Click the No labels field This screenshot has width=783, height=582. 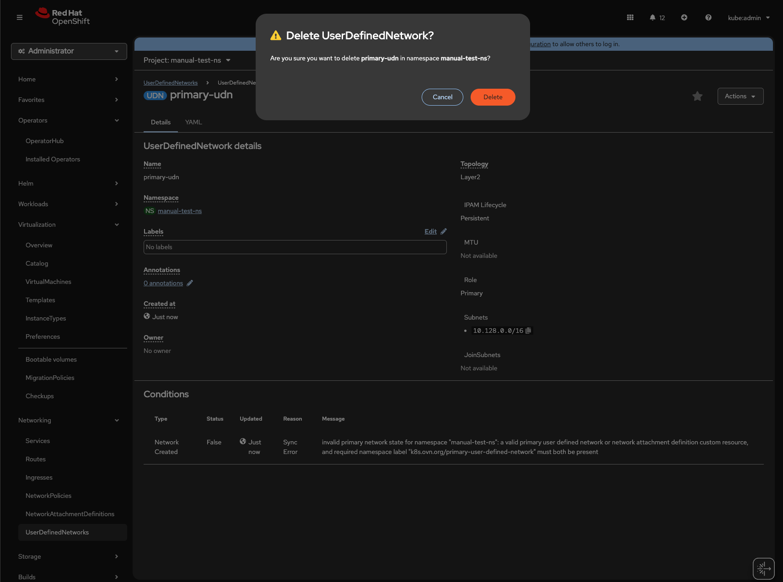pos(295,247)
